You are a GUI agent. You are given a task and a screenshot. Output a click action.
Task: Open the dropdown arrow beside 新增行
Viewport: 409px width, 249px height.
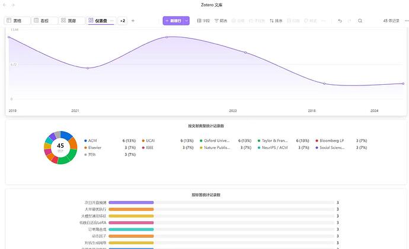[x=187, y=21]
